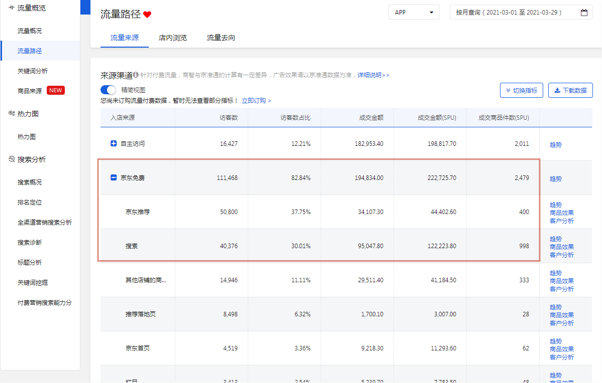Expand the 自主访问 row
This screenshot has width=602, height=383.
[x=114, y=143]
